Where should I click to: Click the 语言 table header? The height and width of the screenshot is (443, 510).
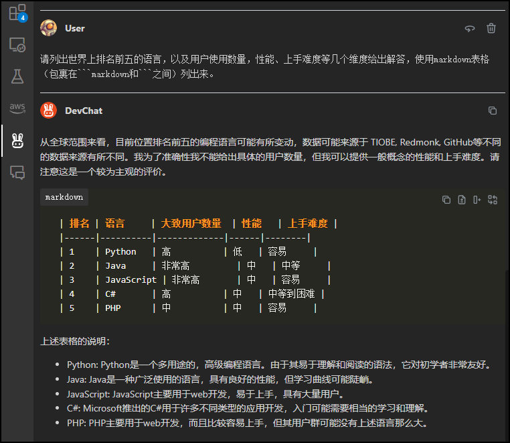click(x=115, y=223)
